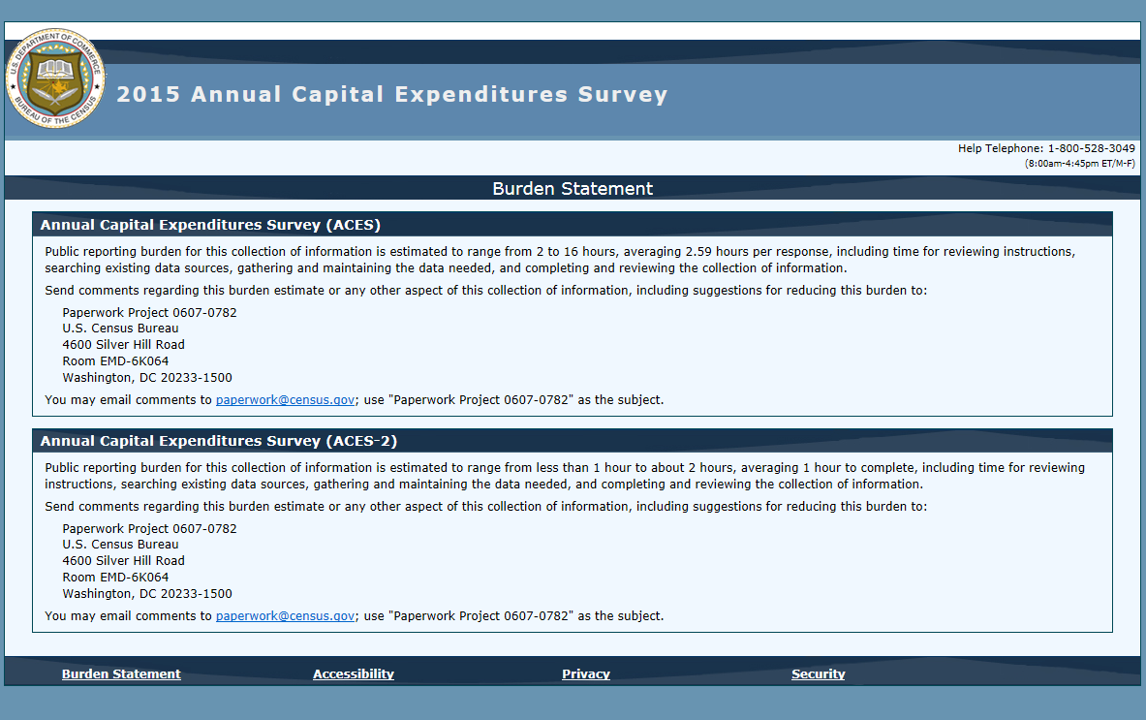Click paperwork@census.gov email in ACES-2 section
1146x720 pixels.
(x=285, y=616)
